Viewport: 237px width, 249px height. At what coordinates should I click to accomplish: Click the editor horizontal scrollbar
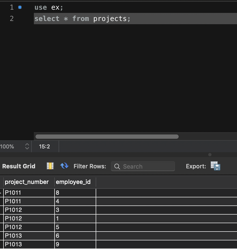[x=107, y=137]
